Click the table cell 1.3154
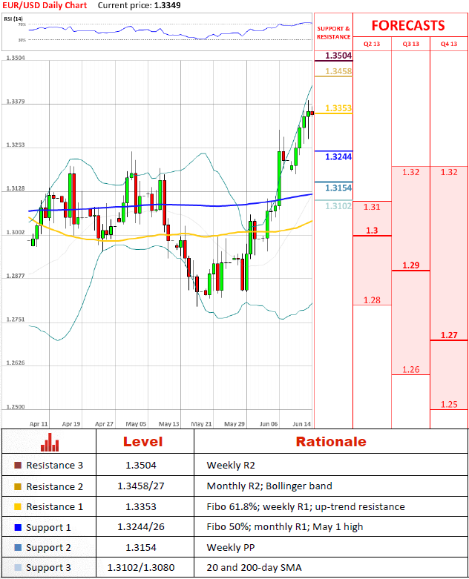Viewport: 469px width, 579px height. click(x=141, y=547)
